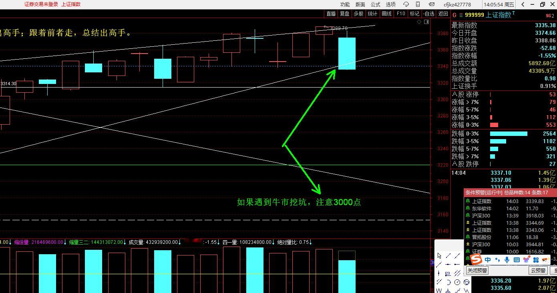This screenshot has width=557, height=293.
Task: Select the 123 price label tool
Action: tap(448, 274)
